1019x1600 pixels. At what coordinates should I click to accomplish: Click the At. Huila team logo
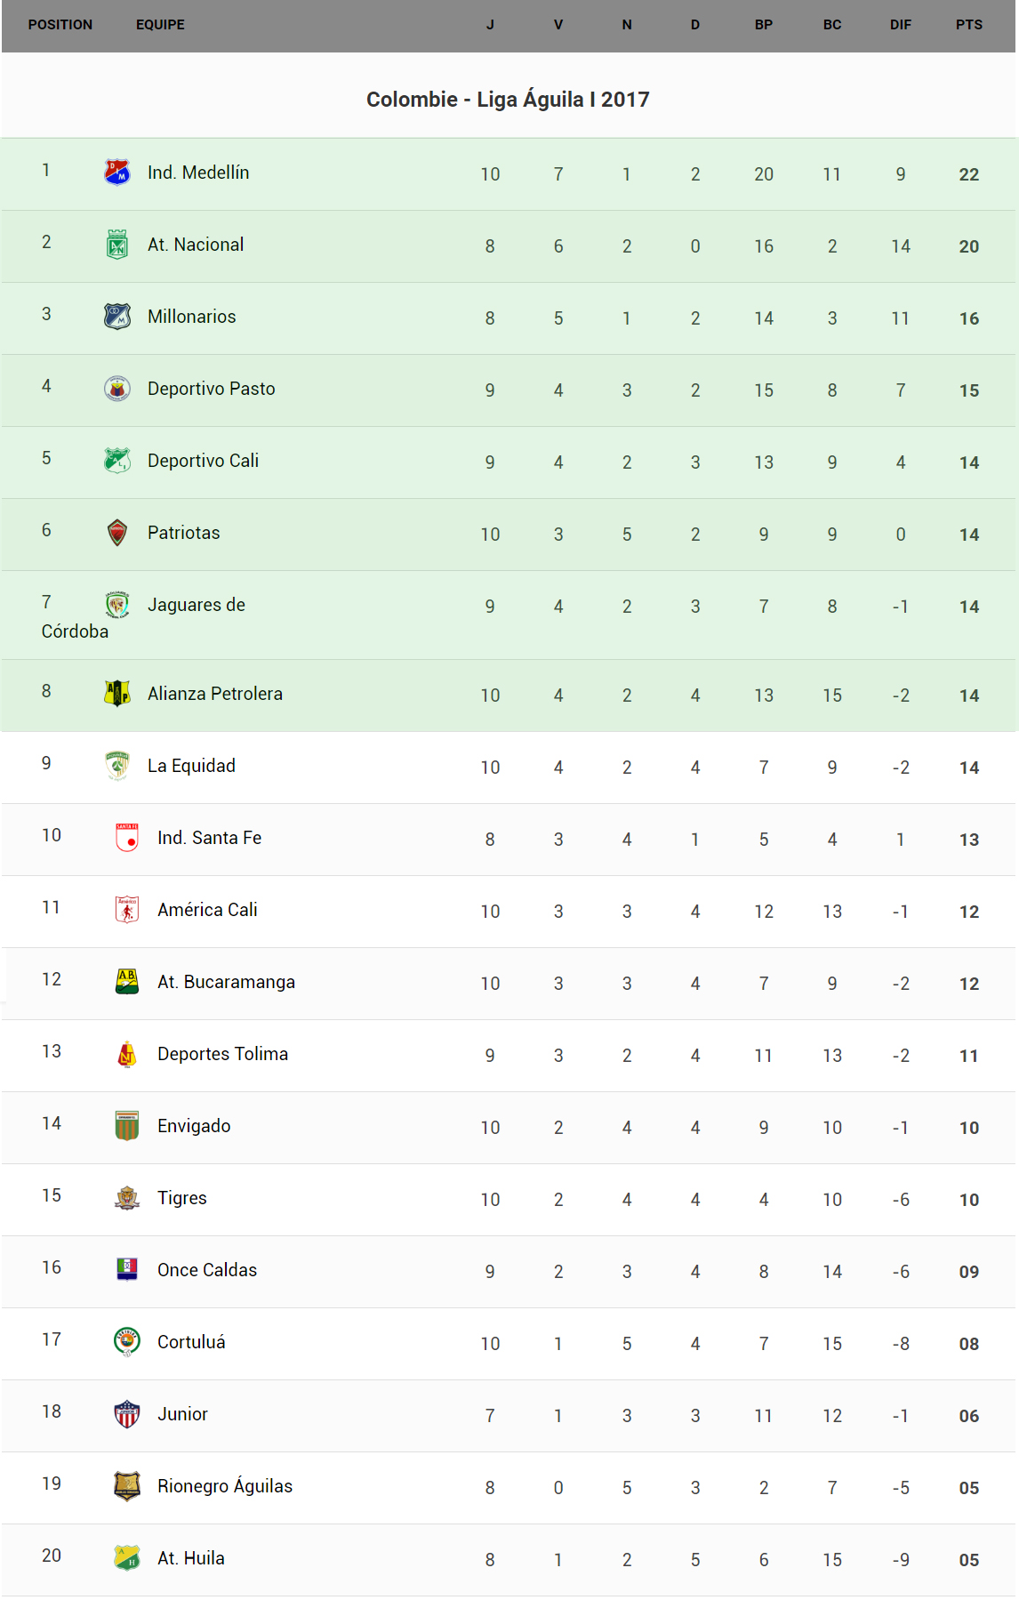pos(127,1558)
